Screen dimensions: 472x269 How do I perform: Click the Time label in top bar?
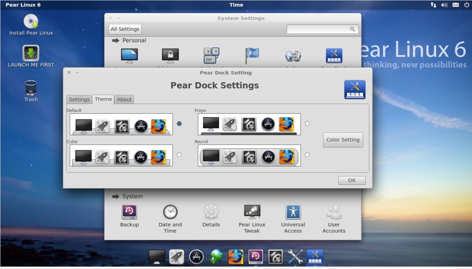click(236, 5)
